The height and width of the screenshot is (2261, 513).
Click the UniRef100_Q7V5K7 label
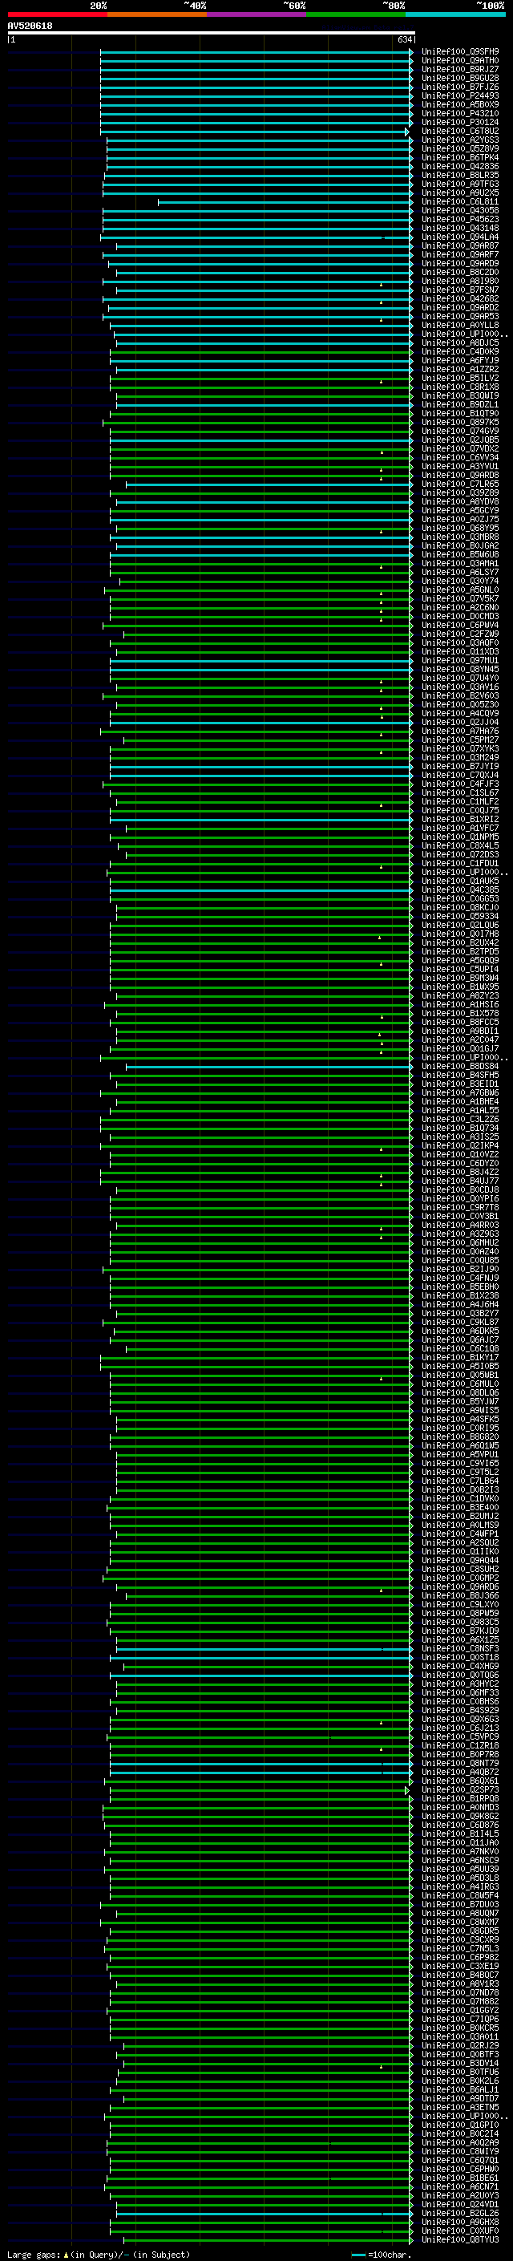click(460, 598)
